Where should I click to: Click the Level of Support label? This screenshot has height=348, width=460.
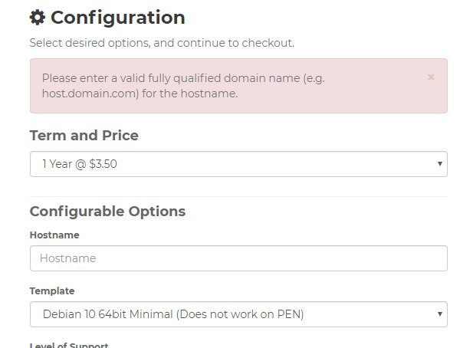tap(69, 346)
